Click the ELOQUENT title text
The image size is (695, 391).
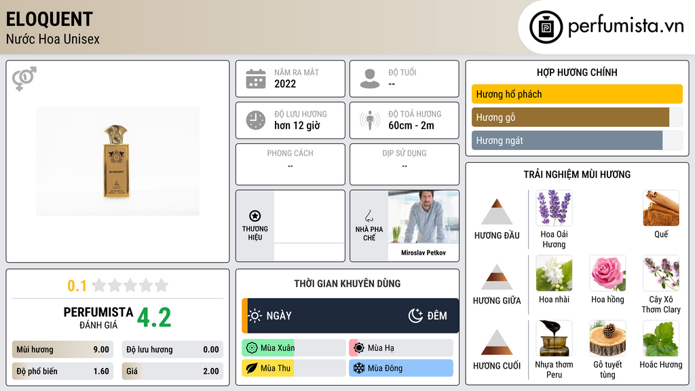(49, 20)
